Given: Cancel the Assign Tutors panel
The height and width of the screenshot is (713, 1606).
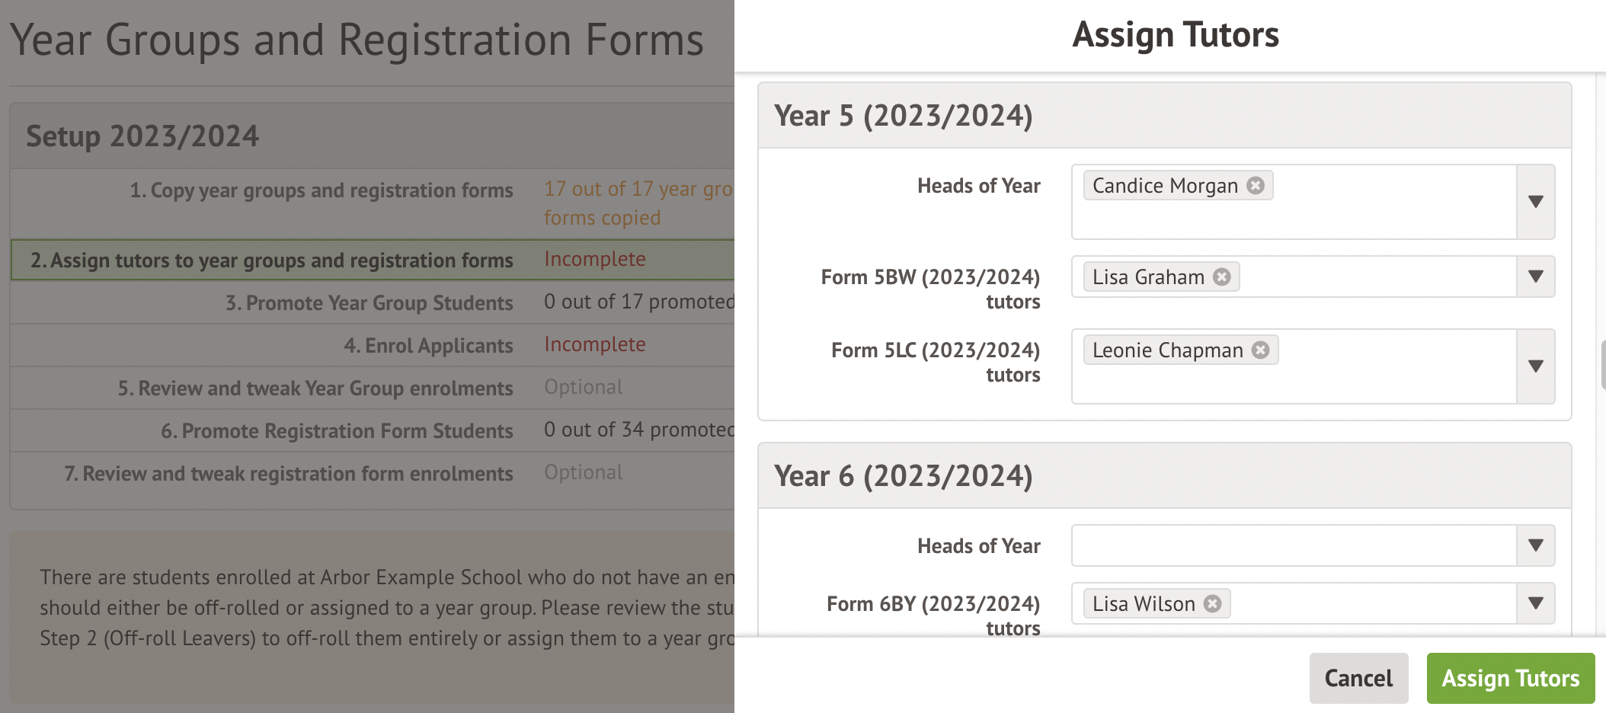Looking at the screenshot, I should (1358, 678).
